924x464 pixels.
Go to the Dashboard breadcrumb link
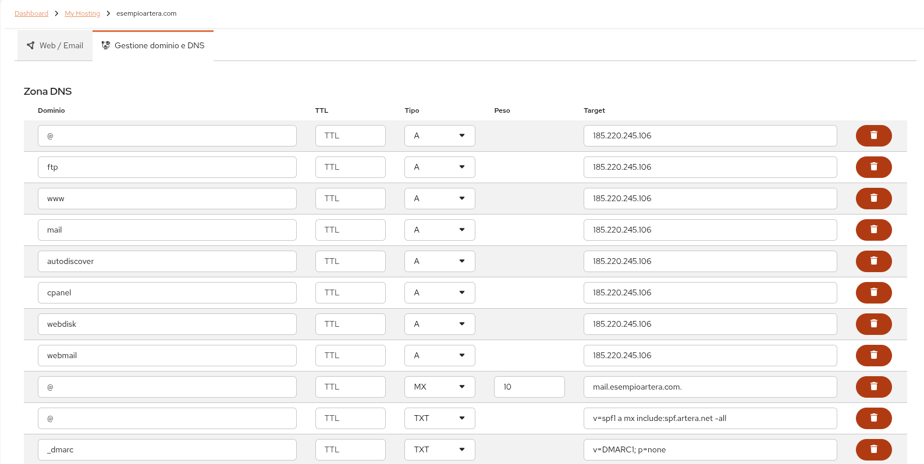click(31, 13)
